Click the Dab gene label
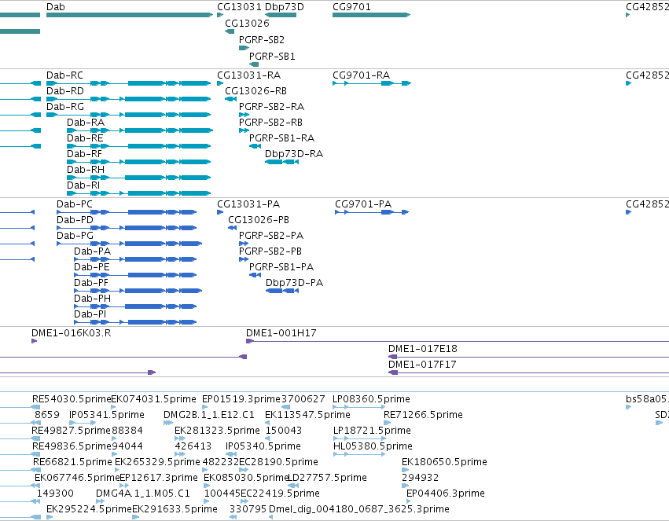669x521 pixels. (x=56, y=7)
